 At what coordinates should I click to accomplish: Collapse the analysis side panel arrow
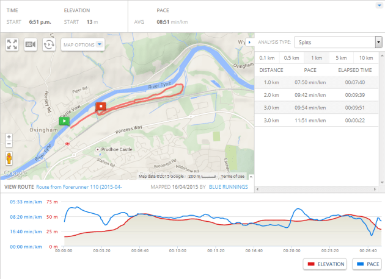click(250, 42)
